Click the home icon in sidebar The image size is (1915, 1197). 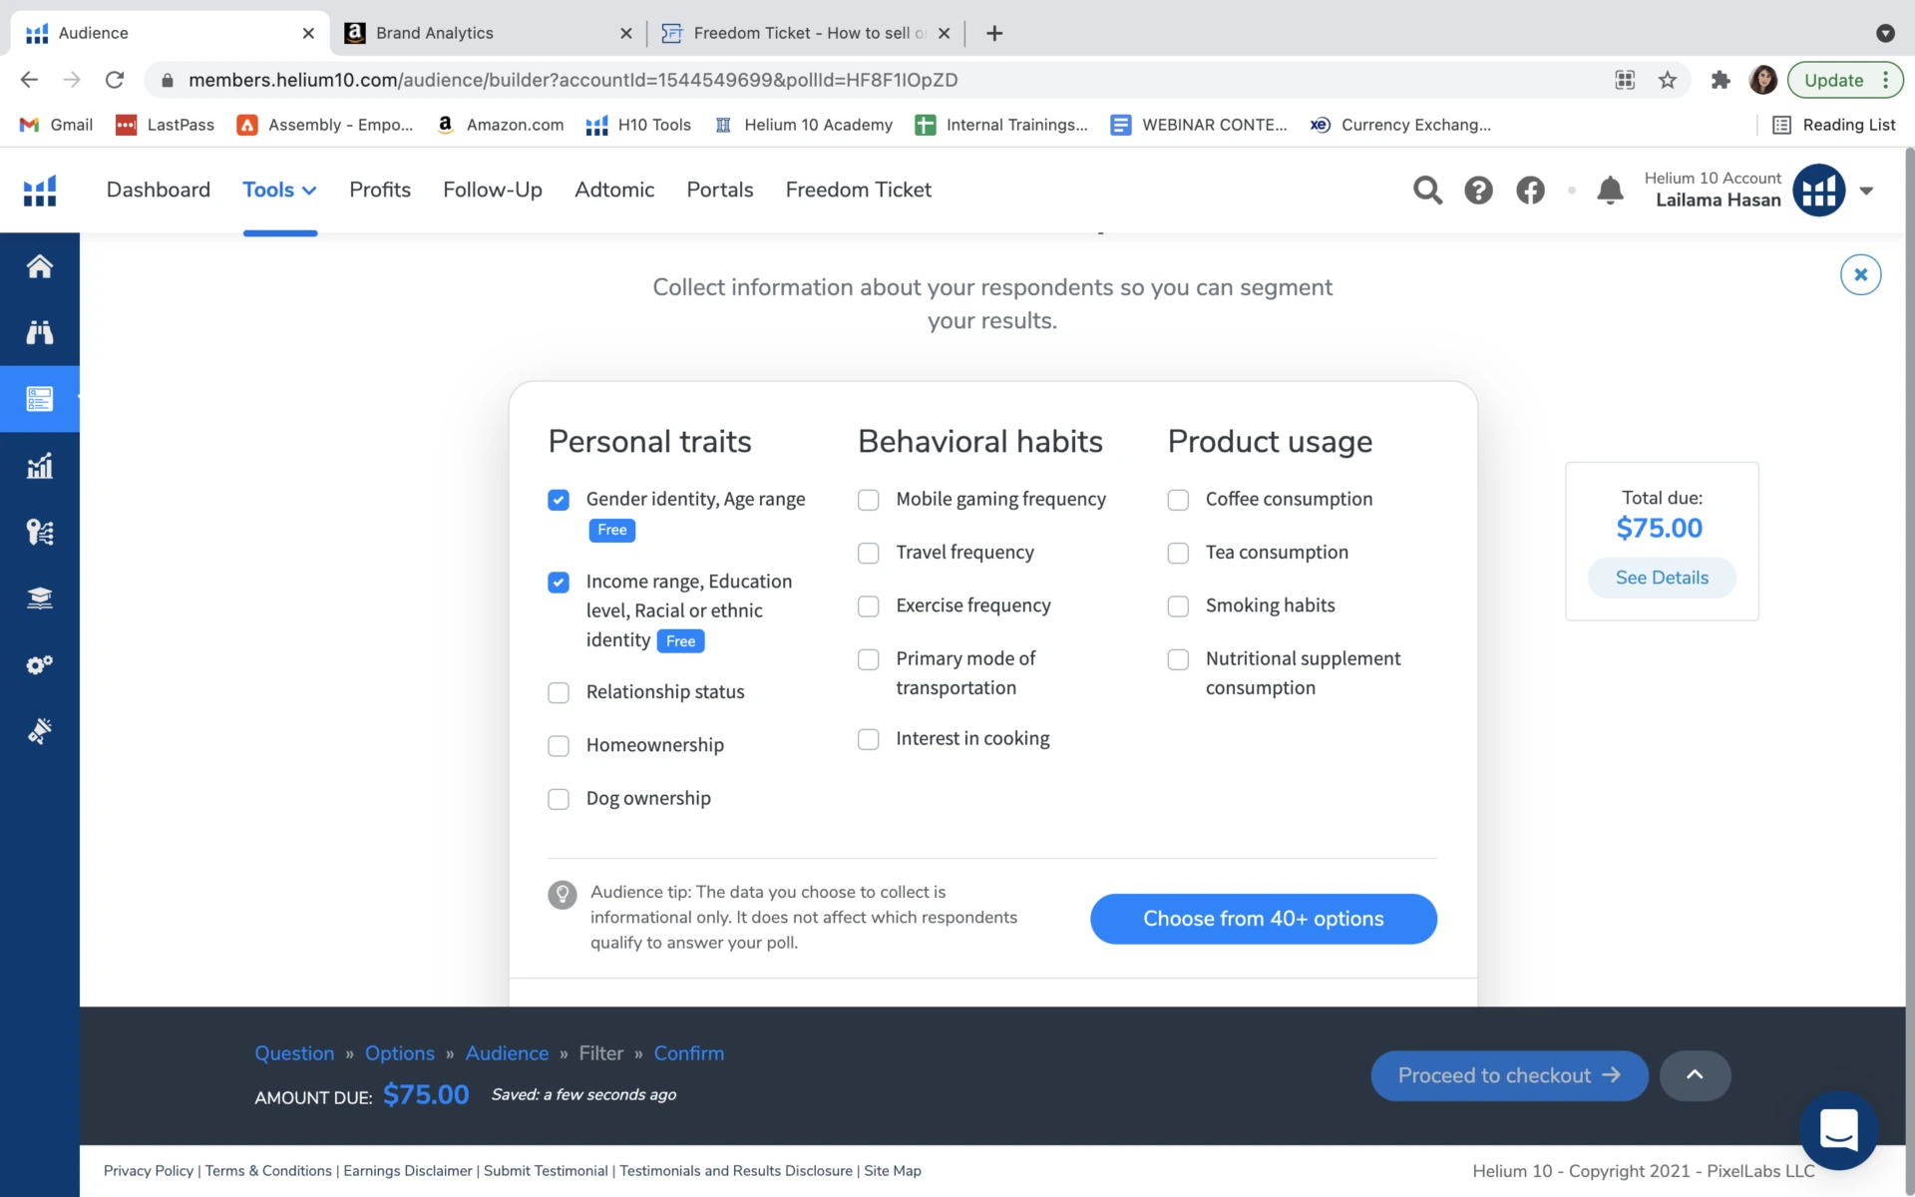[x=40, y=266]
